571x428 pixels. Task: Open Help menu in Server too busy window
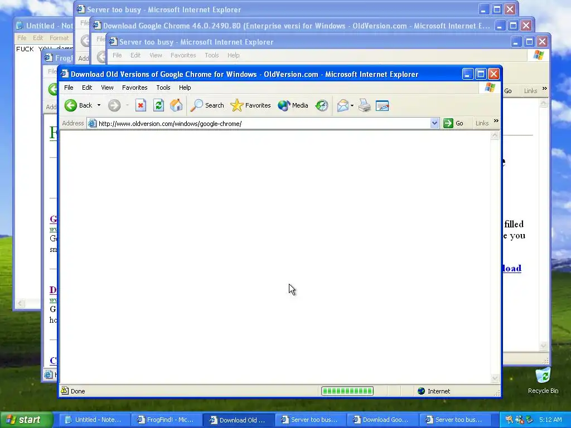234,55
